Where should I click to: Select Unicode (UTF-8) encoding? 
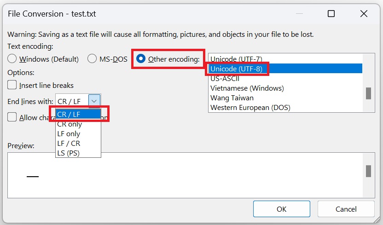point(236,69)
